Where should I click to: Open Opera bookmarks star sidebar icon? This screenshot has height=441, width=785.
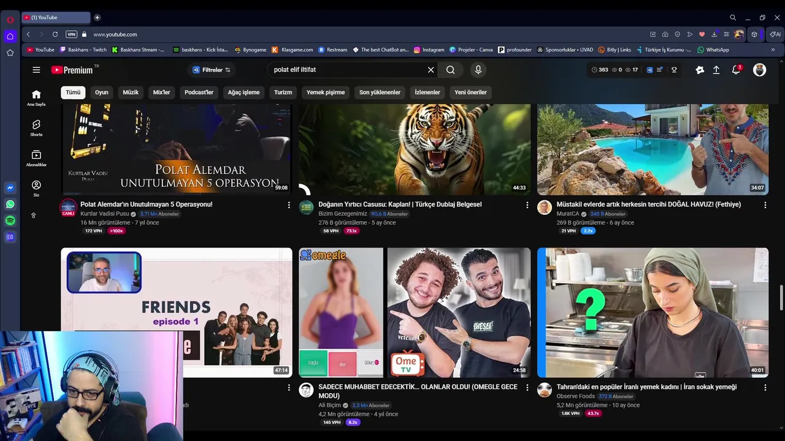coord(10,53)
